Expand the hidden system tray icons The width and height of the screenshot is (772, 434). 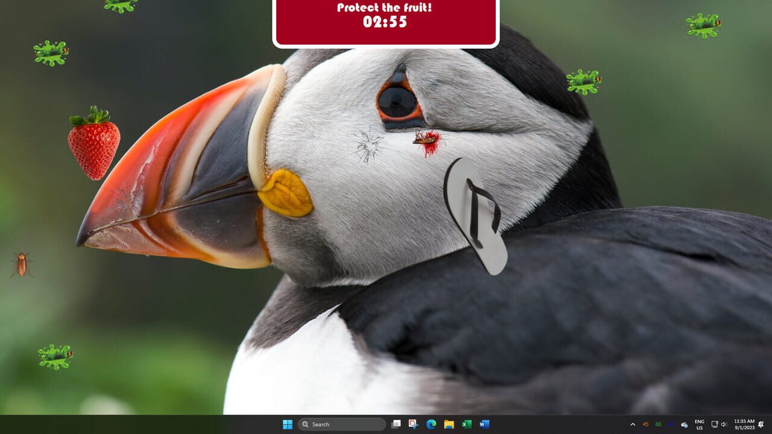coord(633,424)
